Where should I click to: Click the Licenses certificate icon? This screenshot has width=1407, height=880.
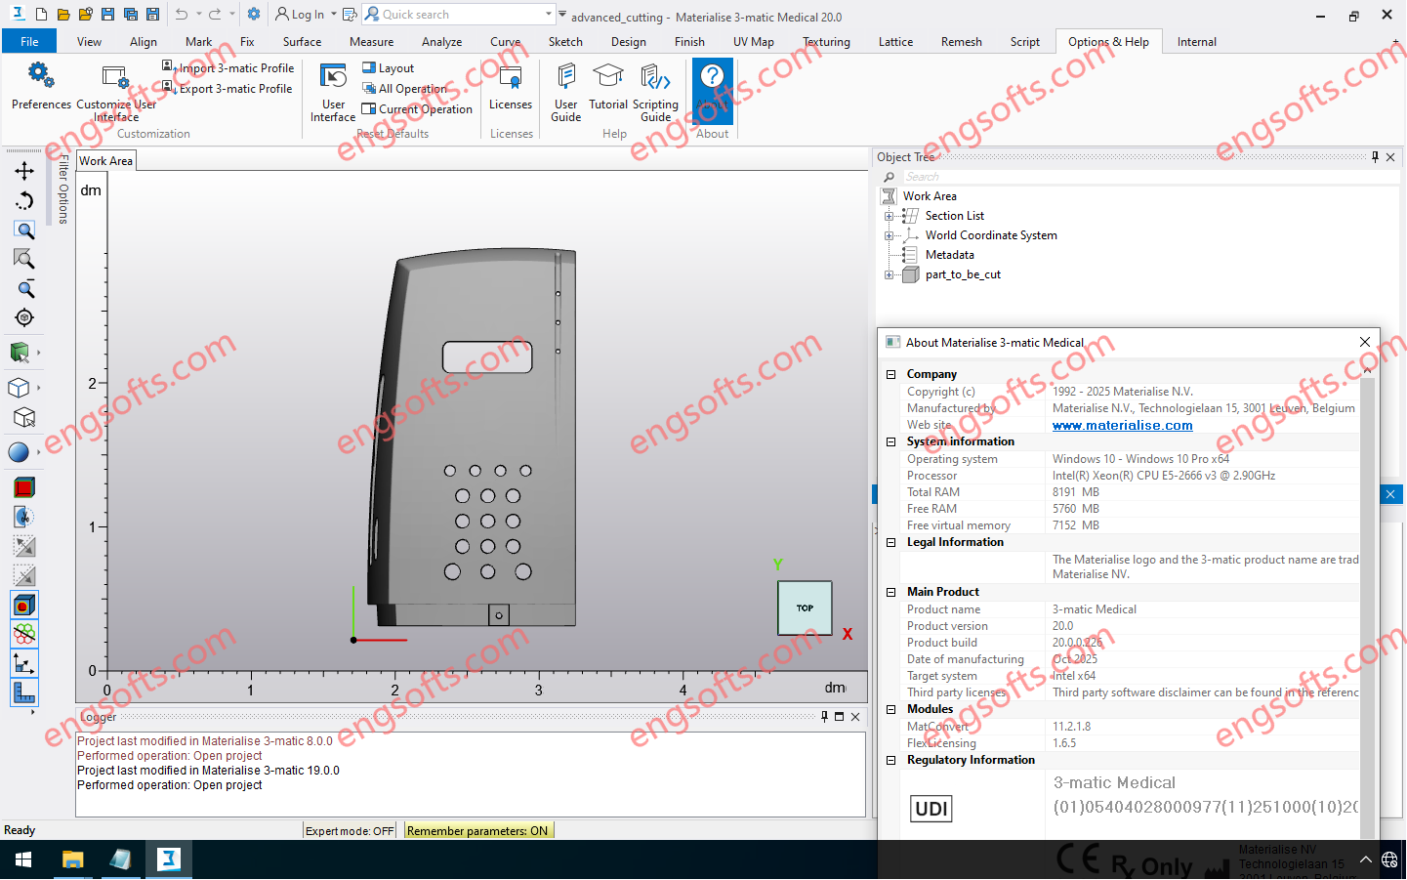[510, 78]
